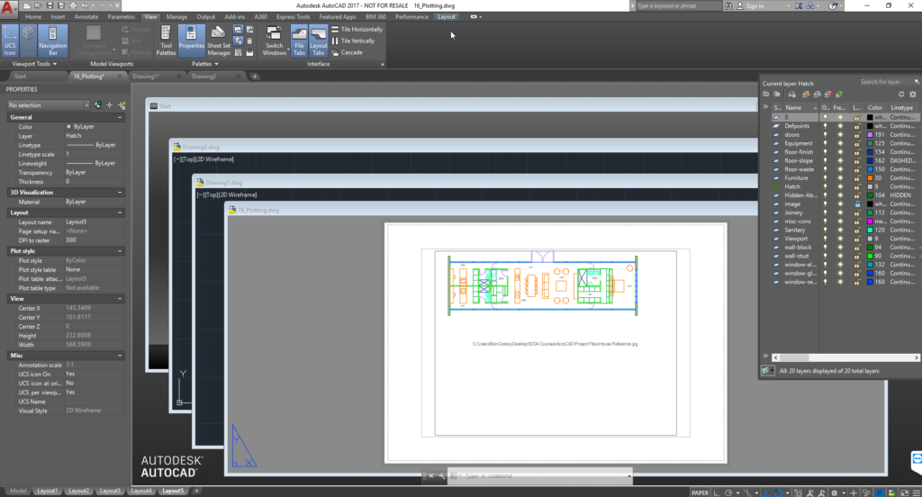Toggle Polar tracking icon in status bar
Screen dimensions: 922x497
point(728,492)
